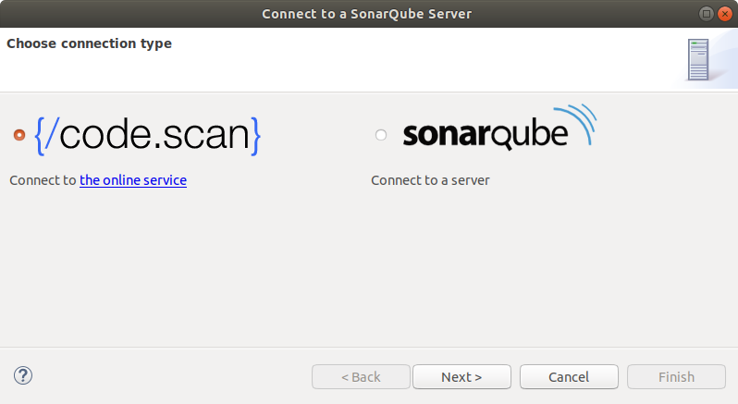738x404 pixels.
Task: Click the disabled Finish button
Action: point(676,376)
